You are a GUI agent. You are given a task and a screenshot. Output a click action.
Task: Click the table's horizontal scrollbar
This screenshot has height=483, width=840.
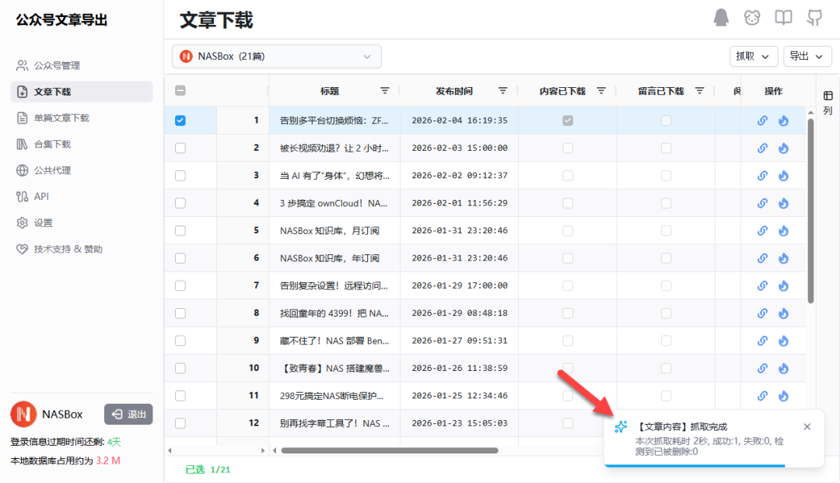pyautogui.click(x=389, y=450)
